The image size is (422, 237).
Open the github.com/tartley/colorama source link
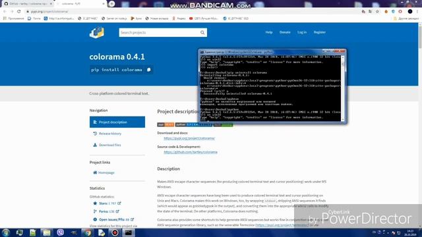pos(191,152)
